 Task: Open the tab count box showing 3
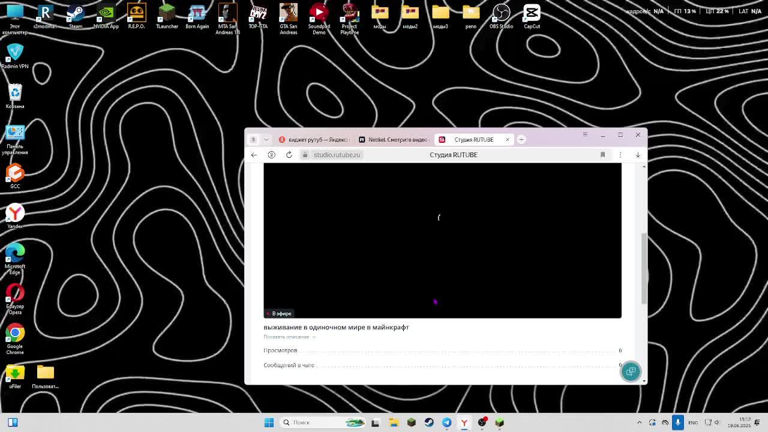coord(253,139)
